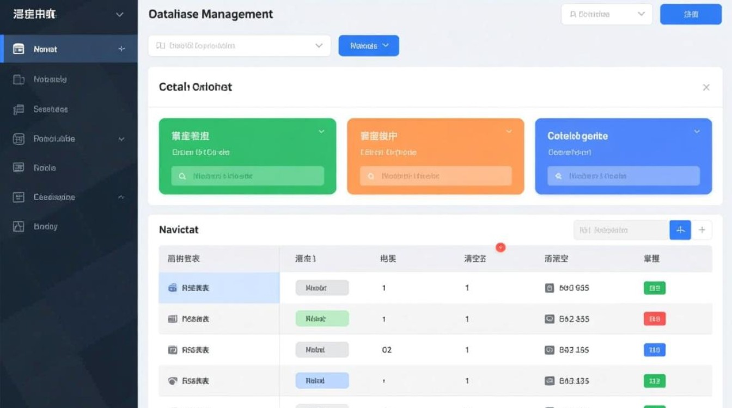The image size is (732, 408).
Task: Click the icon of the sixth sidebar item
Action: (19, 197)
